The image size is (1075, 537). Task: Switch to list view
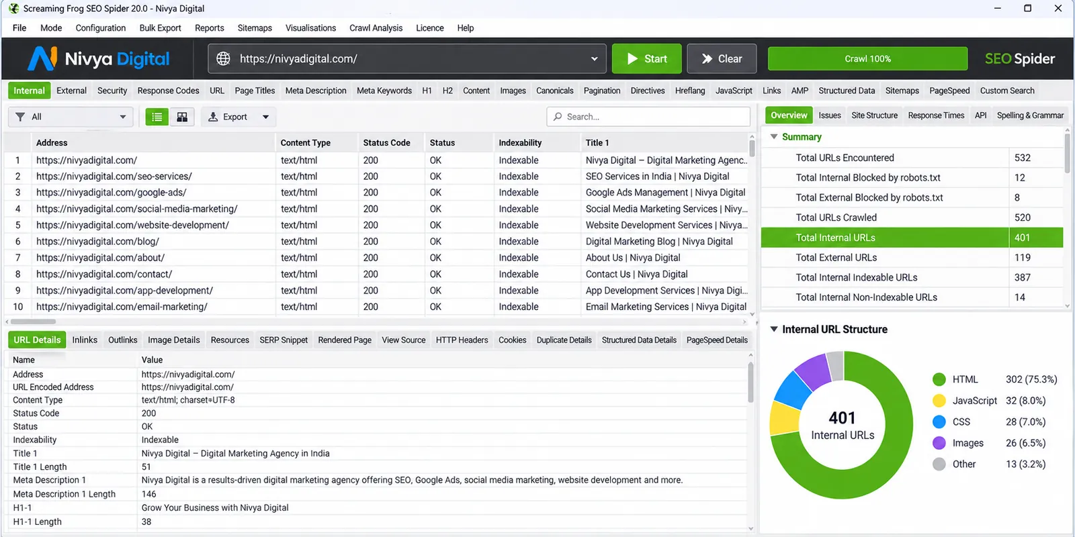[x=157, y=117]
